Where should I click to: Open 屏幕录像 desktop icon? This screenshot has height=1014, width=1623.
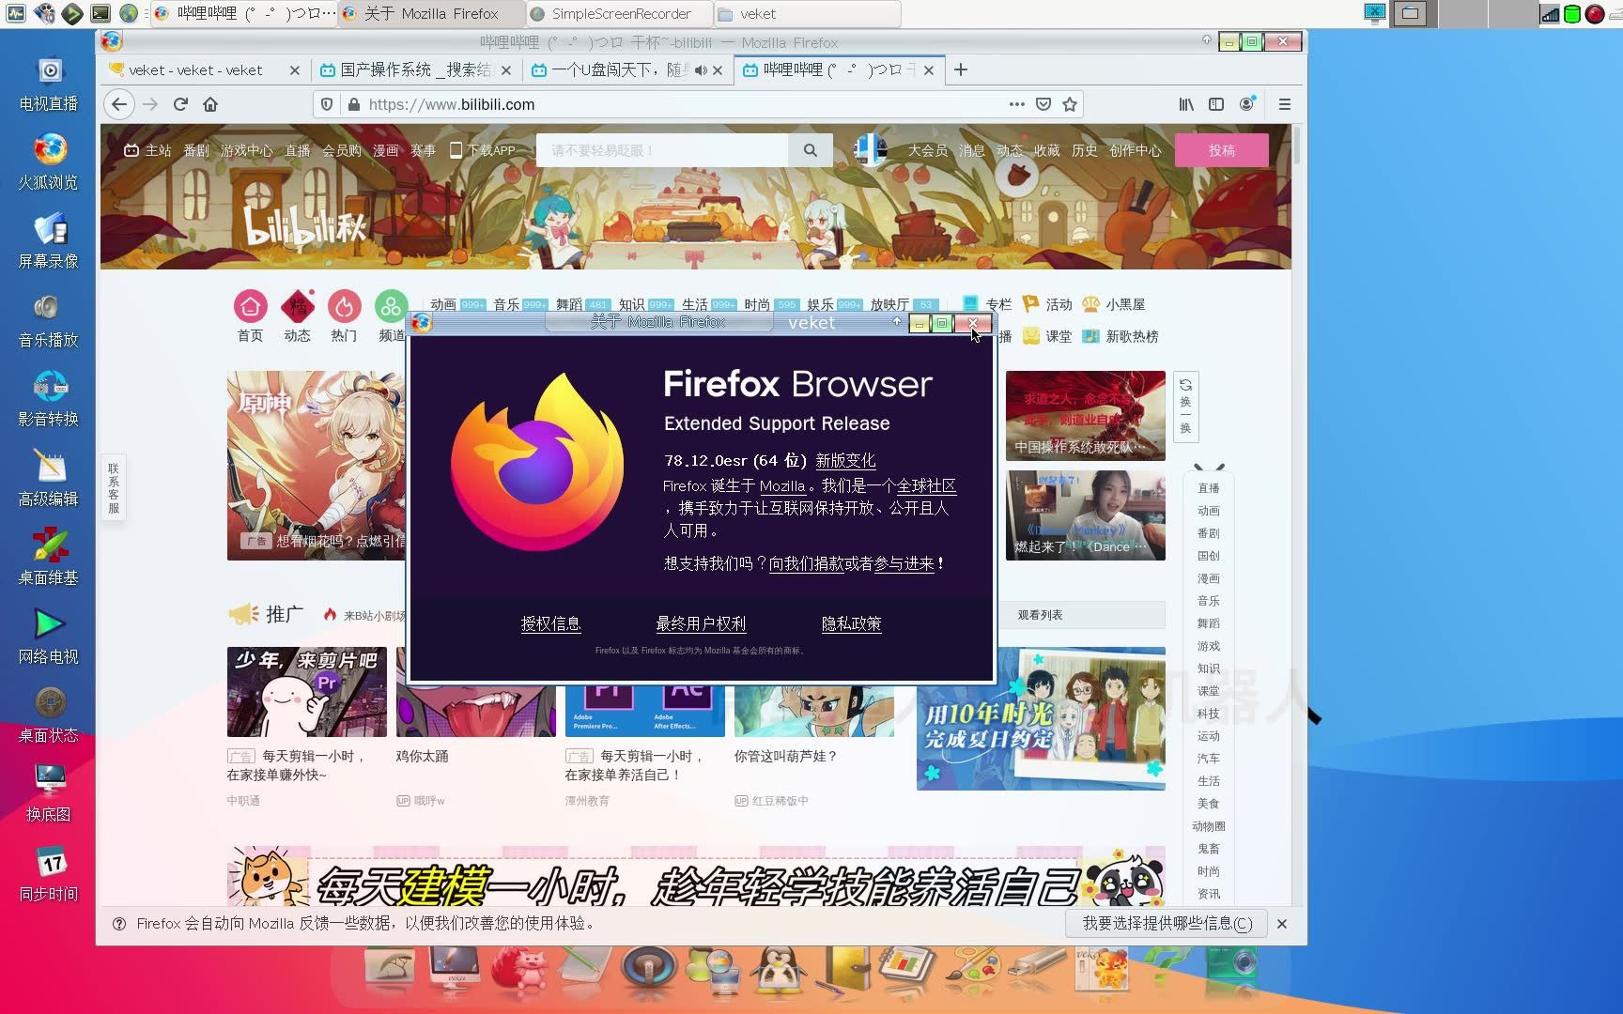[x=49, y=241]
